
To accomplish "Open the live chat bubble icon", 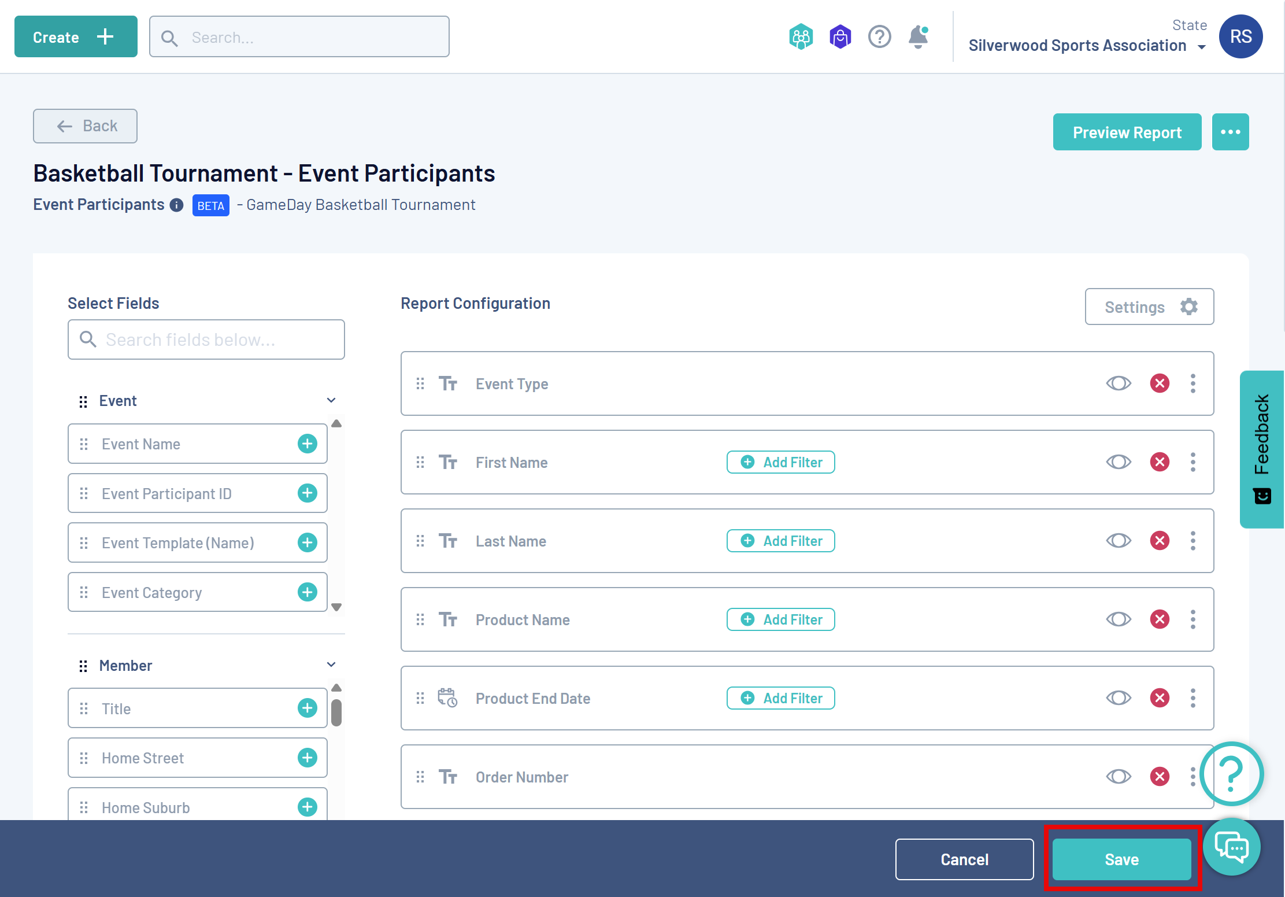I will (1231, 847).
